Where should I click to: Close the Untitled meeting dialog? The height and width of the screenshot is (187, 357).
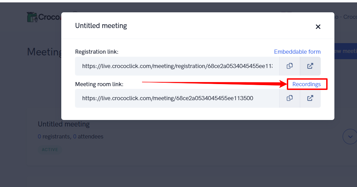[x=318, y=27]
